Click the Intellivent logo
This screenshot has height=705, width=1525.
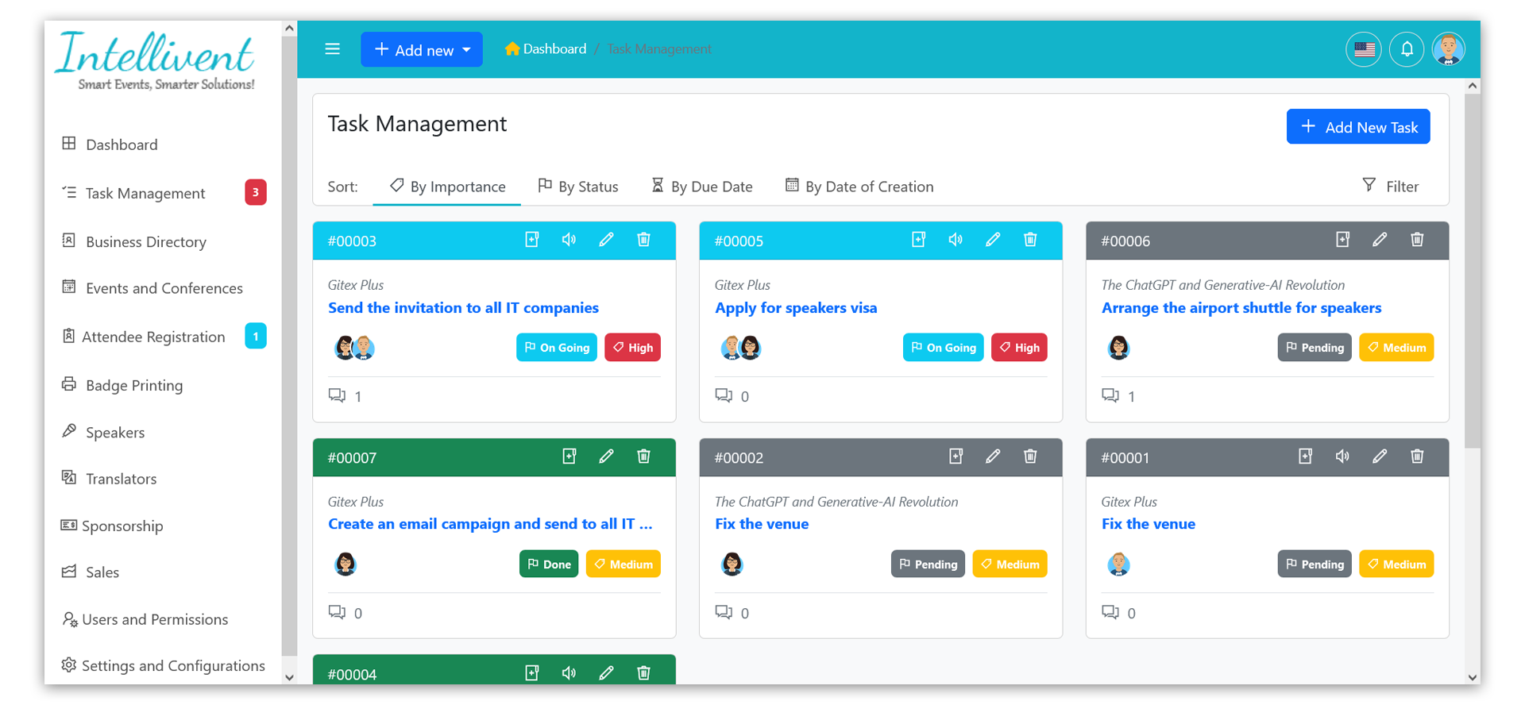[156, 60]
